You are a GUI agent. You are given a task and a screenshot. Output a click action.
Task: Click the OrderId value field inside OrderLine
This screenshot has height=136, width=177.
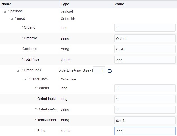coord(145,88)
